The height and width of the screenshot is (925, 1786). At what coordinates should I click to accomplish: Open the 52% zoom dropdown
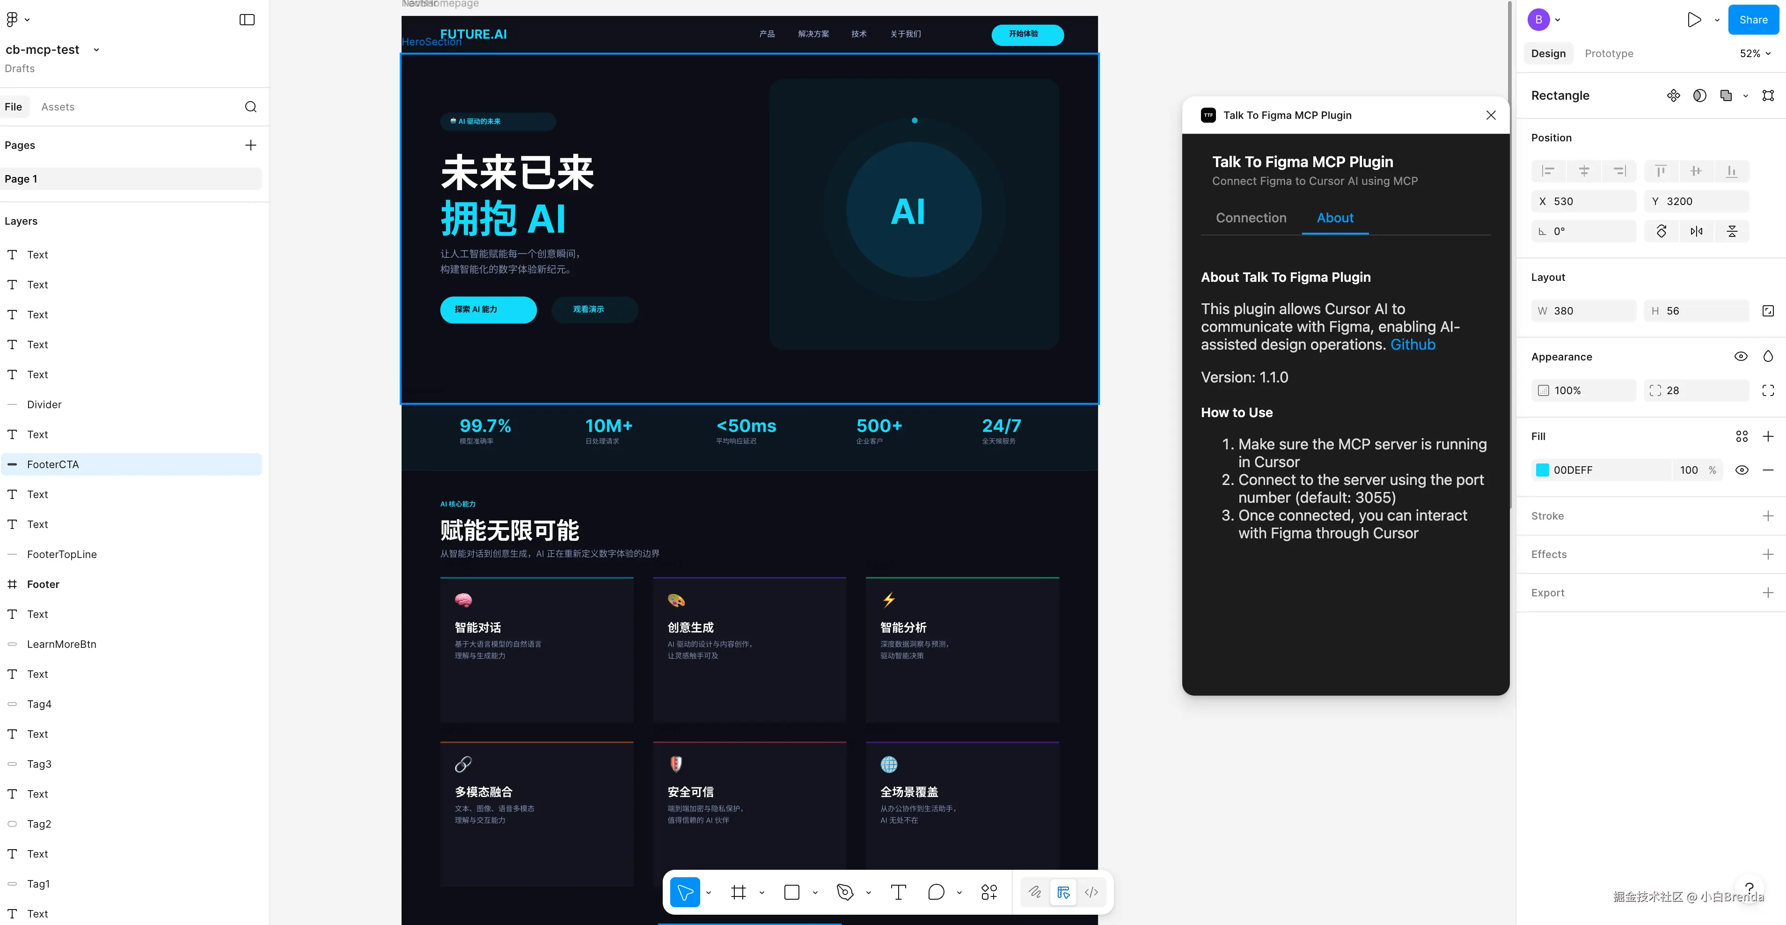coord(1754,53)
